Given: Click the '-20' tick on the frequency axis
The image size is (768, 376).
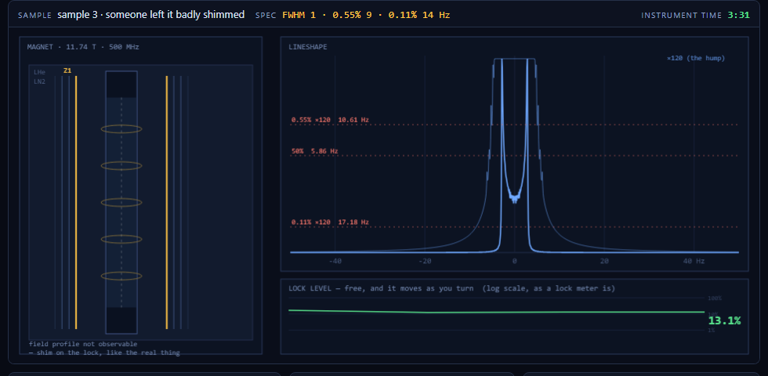Looking at the screenshot, I should click(x=425, y=262).
